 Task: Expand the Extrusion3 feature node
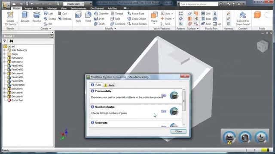(x=5, y=62)
